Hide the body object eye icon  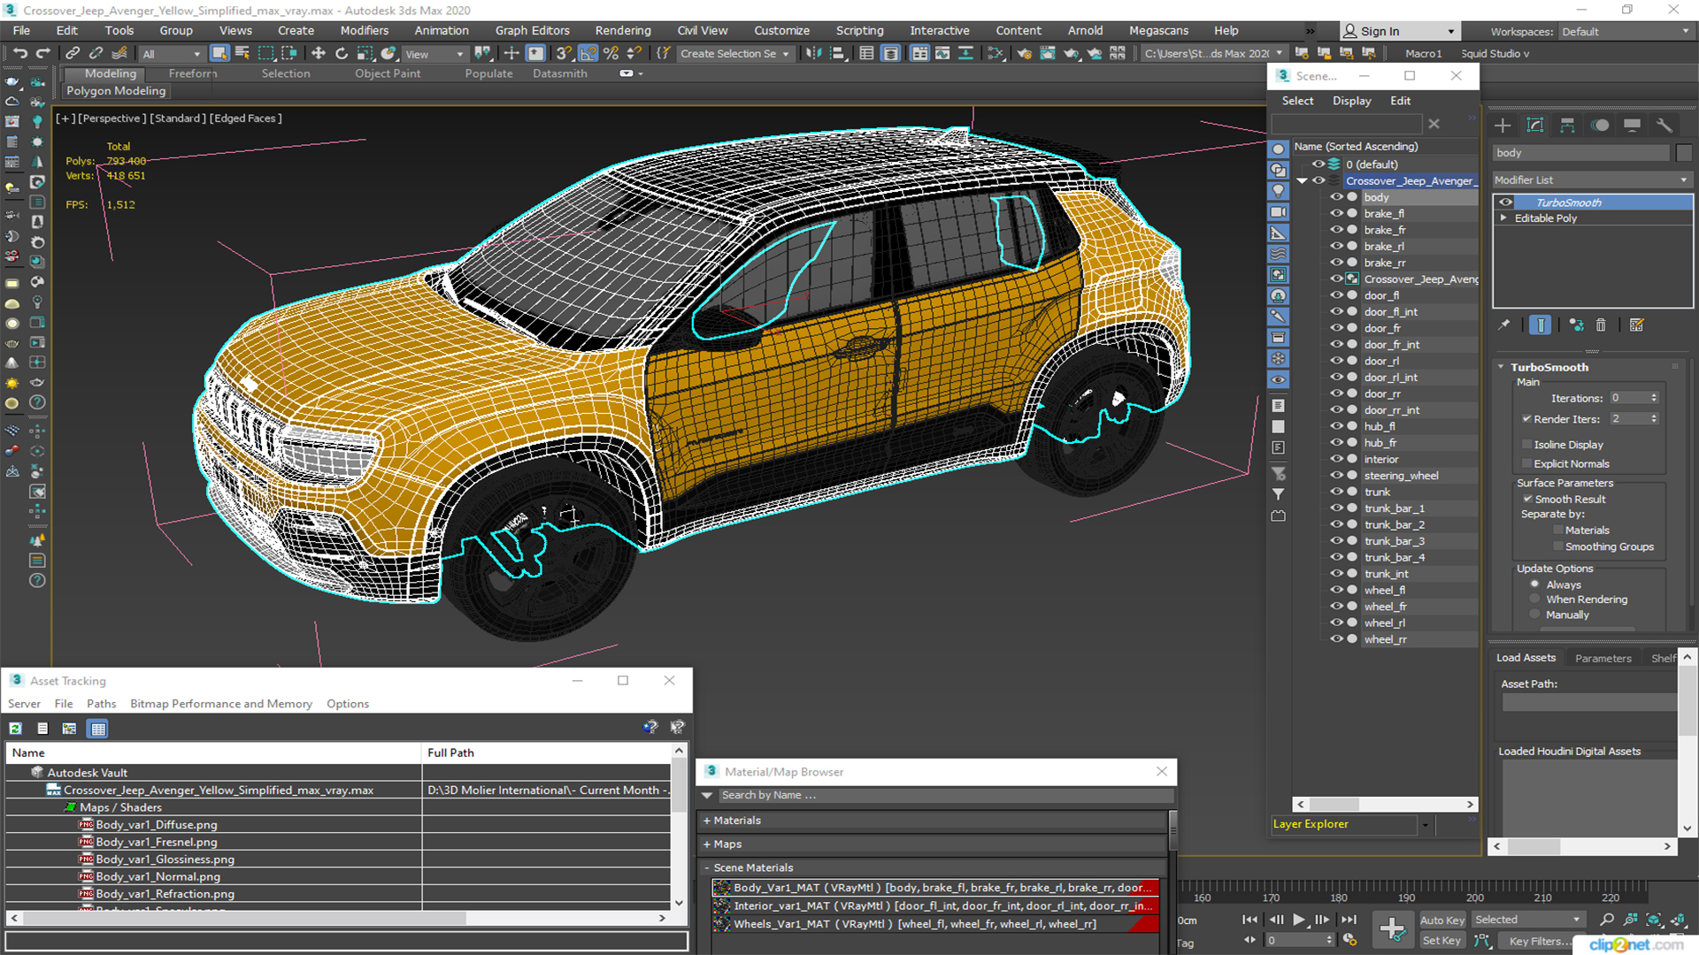coord(1337,197)
